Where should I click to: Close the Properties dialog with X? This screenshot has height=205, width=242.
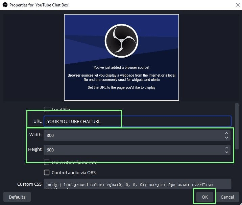tap(238, 5)
